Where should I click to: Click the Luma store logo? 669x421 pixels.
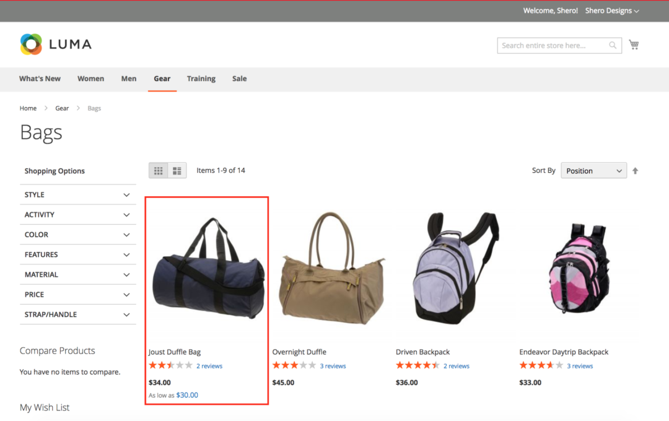pyautogui.click(x=56, y=43)
